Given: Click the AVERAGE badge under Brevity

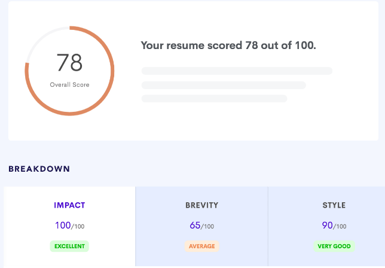Looking at the screenshot, I should coord(202,246).
